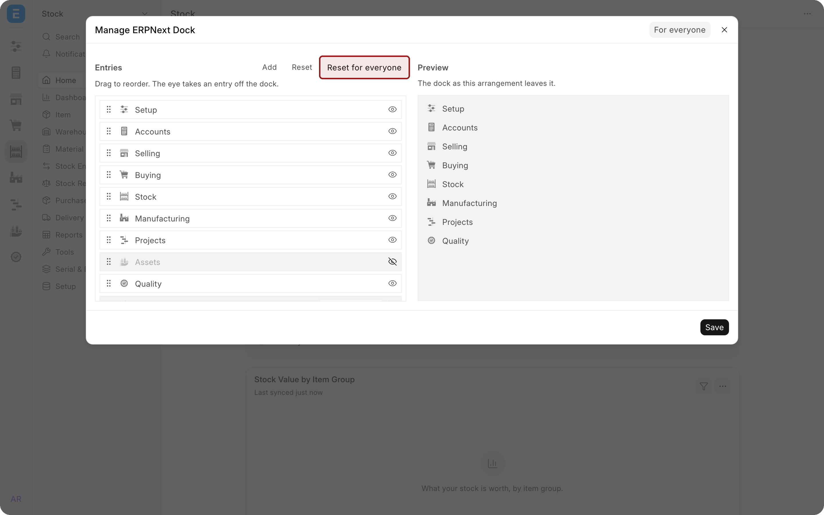Click the Quality checkmark icon in Entries

coord(124,283)
